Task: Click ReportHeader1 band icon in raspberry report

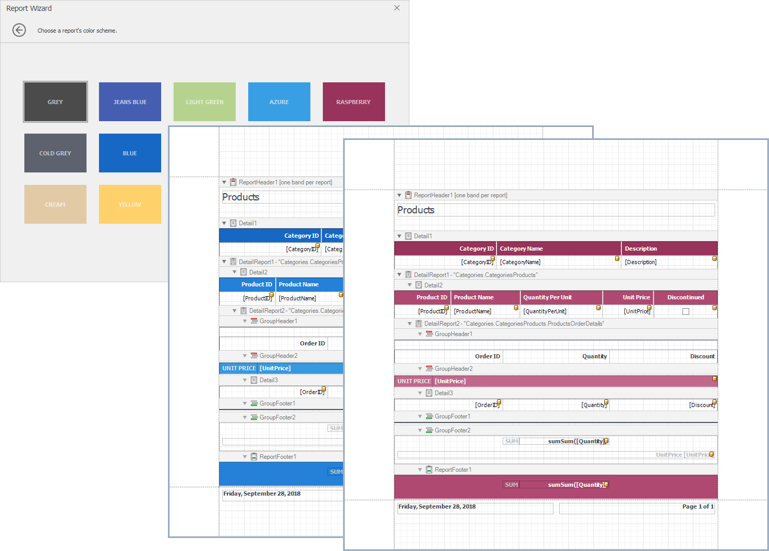Action: click(x=408, y=195)
